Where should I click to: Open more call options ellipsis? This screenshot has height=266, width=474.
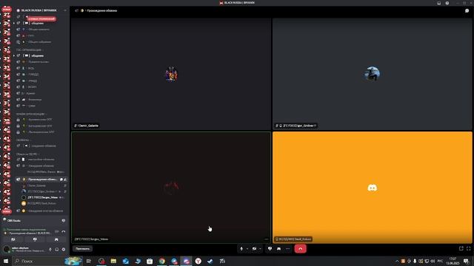[x=287, y=249]
